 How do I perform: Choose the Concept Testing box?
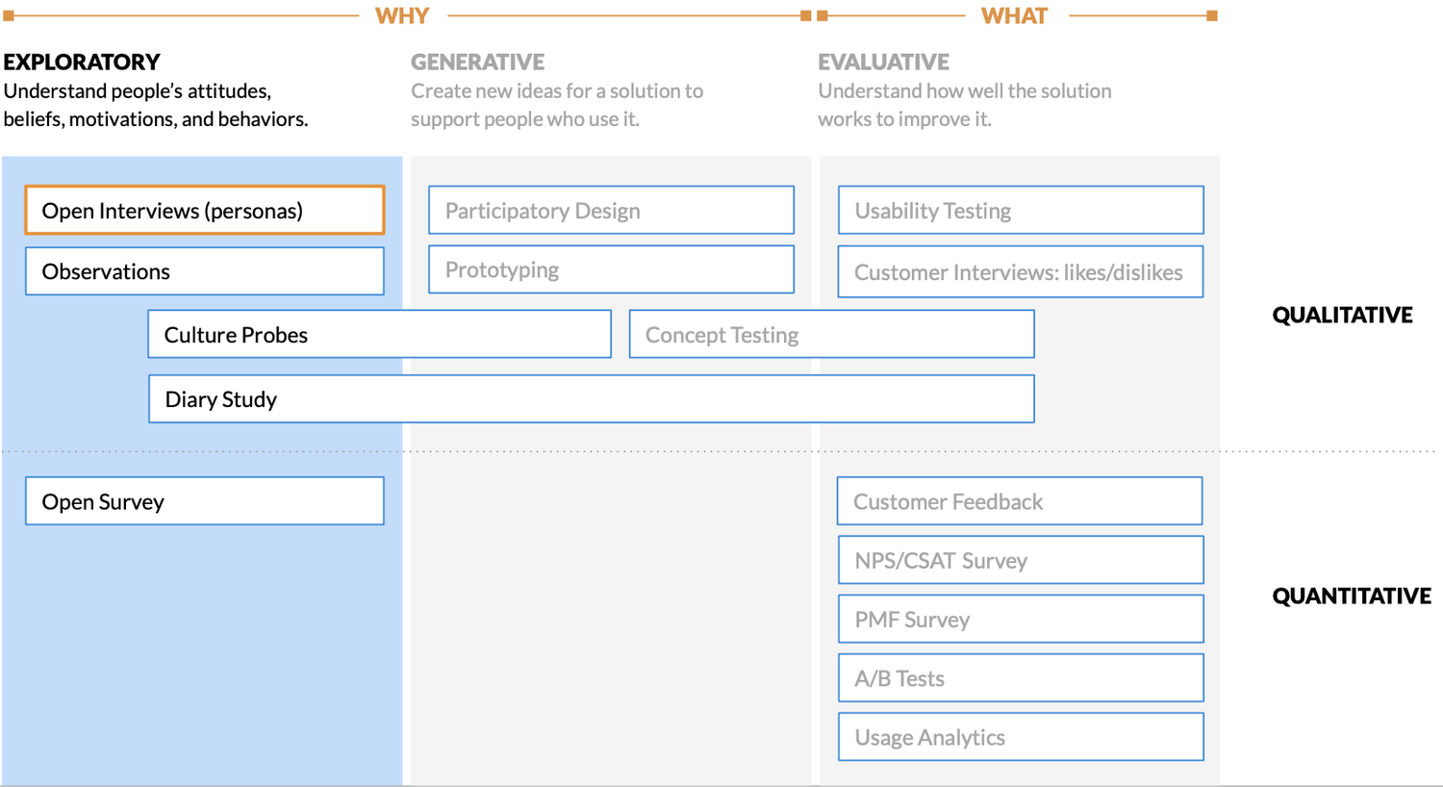832,334
